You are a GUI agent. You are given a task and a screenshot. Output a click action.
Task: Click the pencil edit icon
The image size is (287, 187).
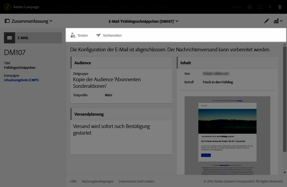point(267,21)
